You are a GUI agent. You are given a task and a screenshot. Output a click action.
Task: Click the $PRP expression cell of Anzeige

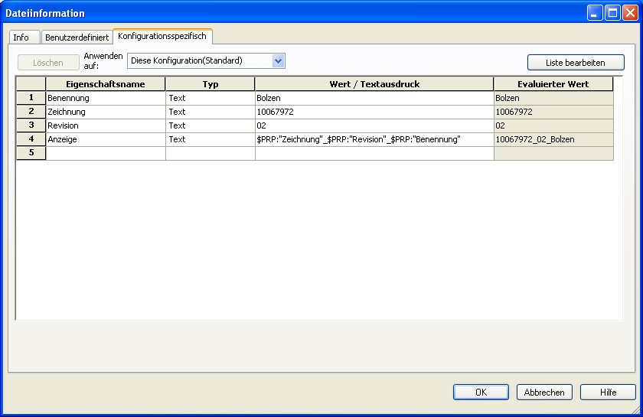tap(374, 139)
